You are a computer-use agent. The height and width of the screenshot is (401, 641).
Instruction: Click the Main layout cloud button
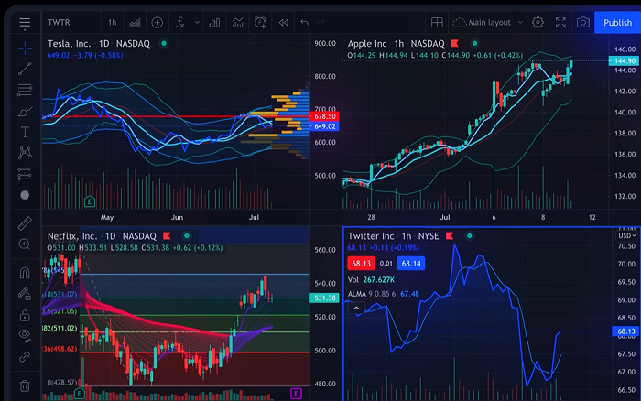(482, 23)
